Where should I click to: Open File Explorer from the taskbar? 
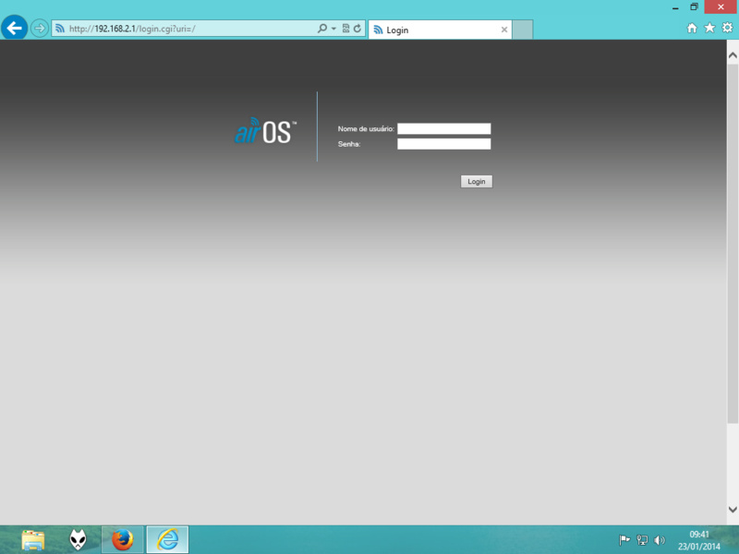click(33, 540)
